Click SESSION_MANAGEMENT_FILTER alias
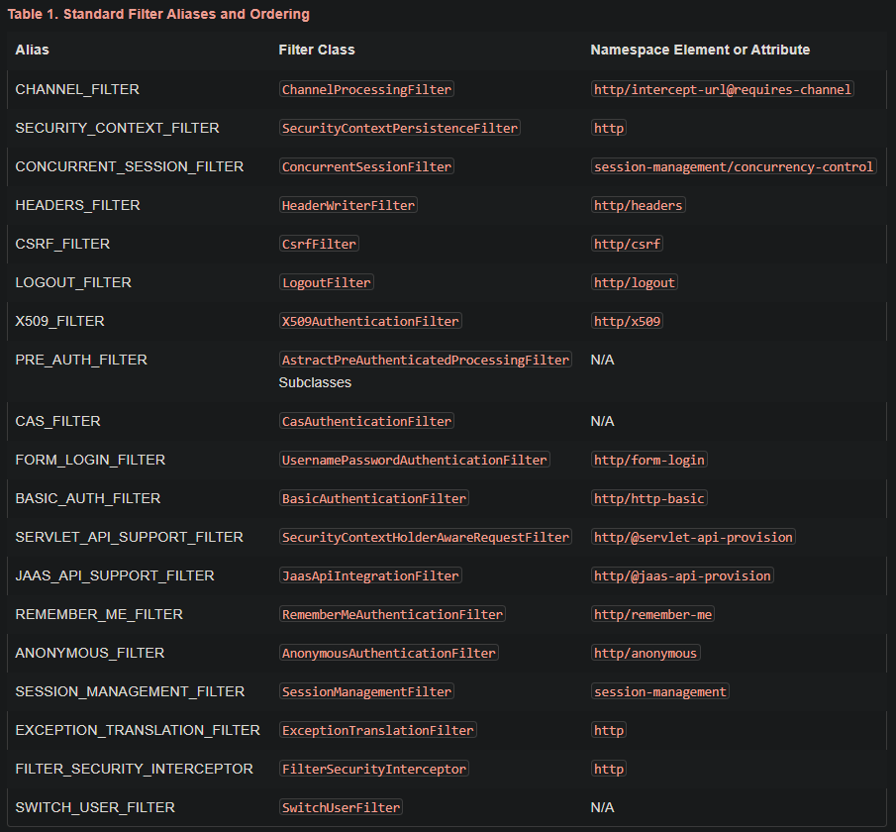The width and height of the screenshot is (896, 832). pyautogui.click(x=130, y=691)
